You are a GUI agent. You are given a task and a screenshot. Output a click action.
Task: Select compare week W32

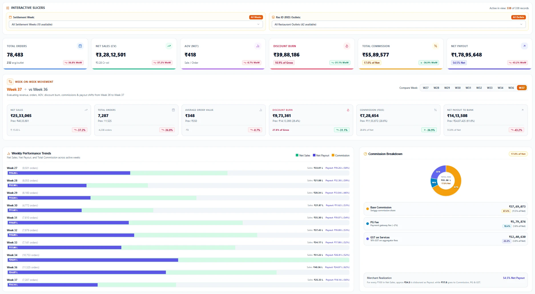479,88
